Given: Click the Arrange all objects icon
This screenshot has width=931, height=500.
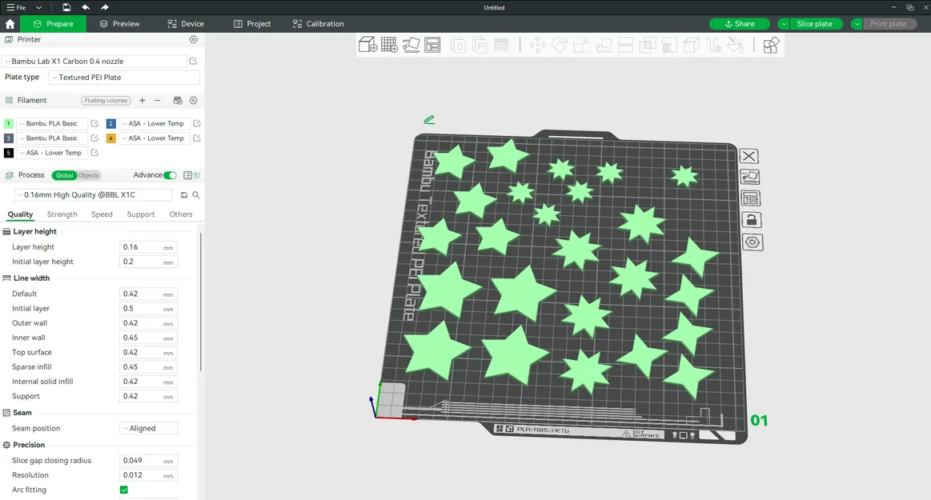Looking at the screenshot, I should coord(433,45).
